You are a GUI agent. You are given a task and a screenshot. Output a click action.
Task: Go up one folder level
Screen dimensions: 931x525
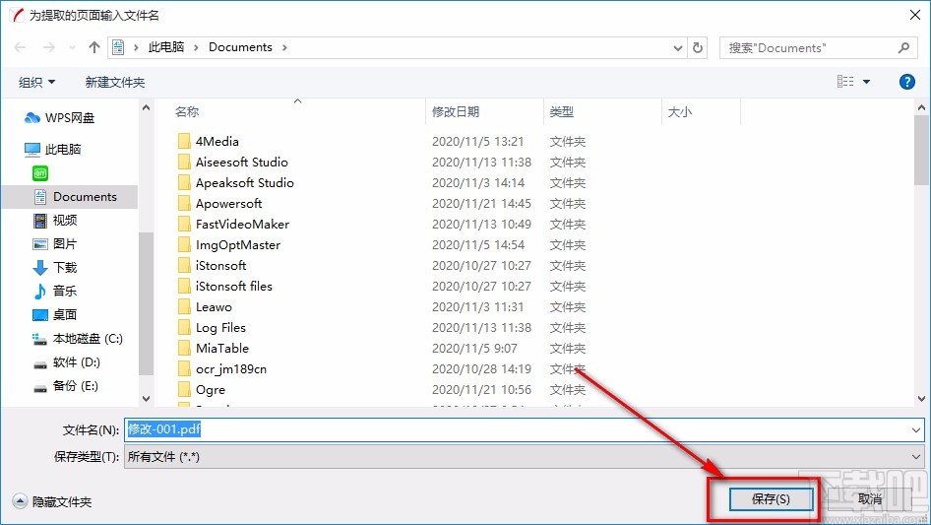point(93,47)
